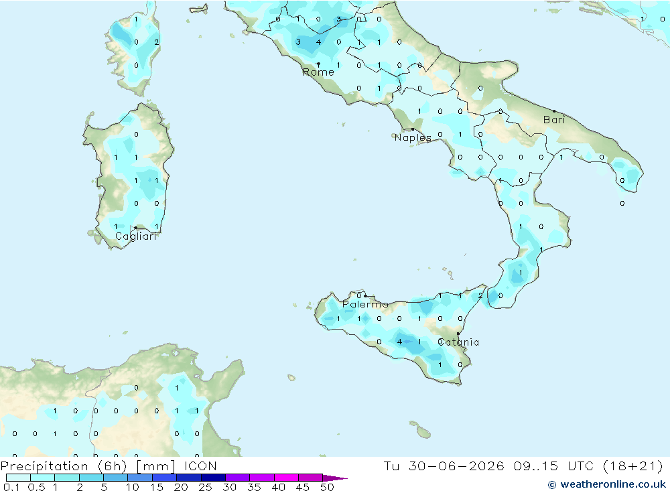Pick the legend swatch between 0.5 and 1
The image size is (670, 491).
coord(43,478)
